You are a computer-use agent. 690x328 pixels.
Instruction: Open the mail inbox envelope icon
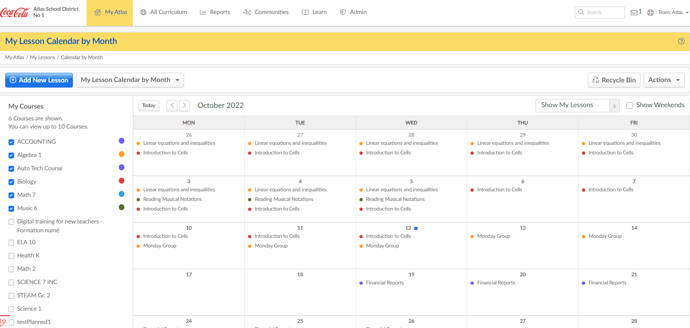(x=634, y=13)
